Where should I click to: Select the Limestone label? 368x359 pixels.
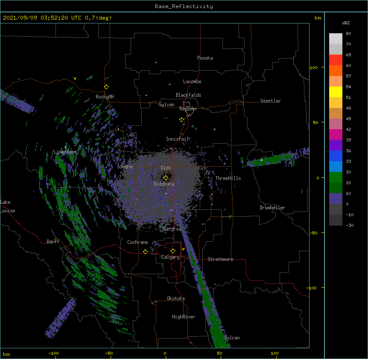pos(65,152)
